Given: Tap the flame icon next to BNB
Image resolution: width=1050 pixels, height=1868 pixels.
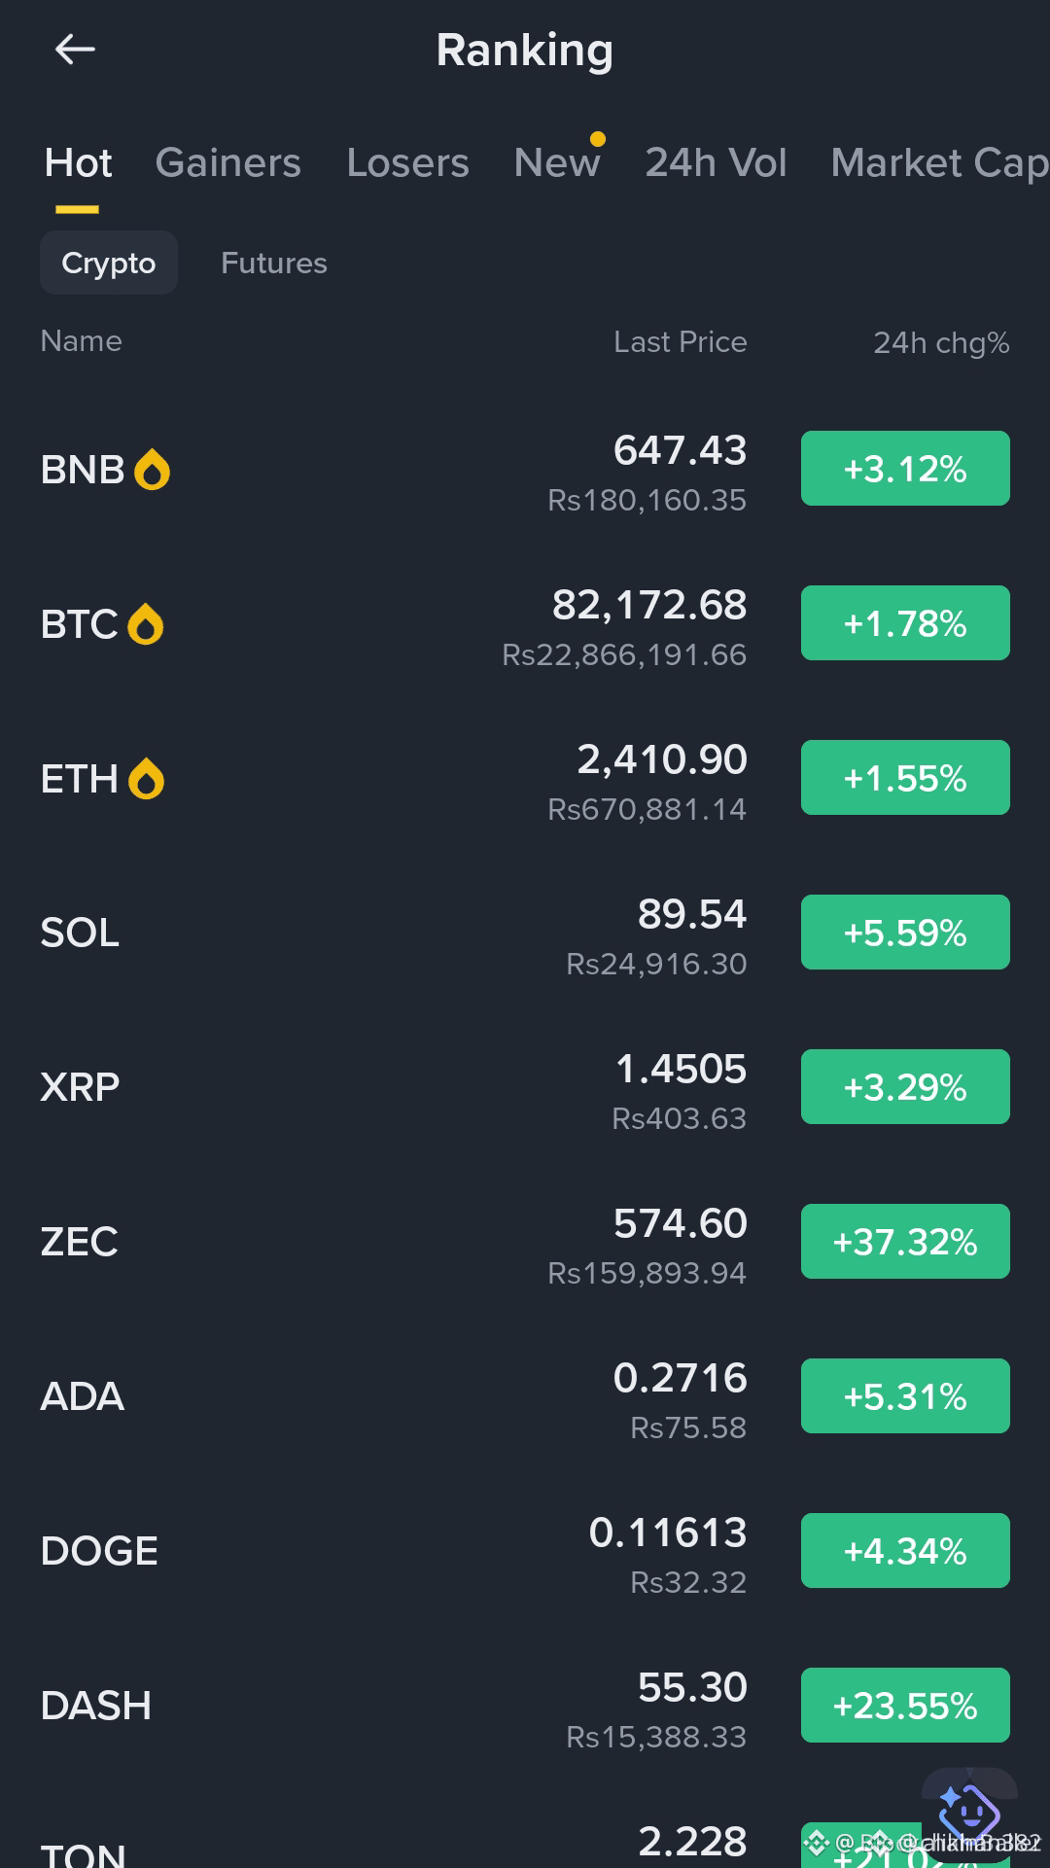Looking at the screenshot, I should click(152, 470).
